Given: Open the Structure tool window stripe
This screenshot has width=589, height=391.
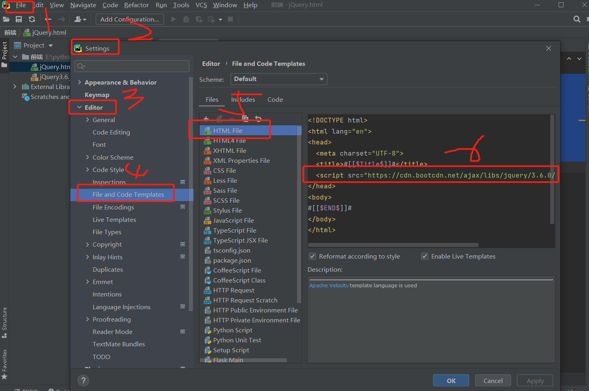Looking at the screenshot, I should (4, 322).
